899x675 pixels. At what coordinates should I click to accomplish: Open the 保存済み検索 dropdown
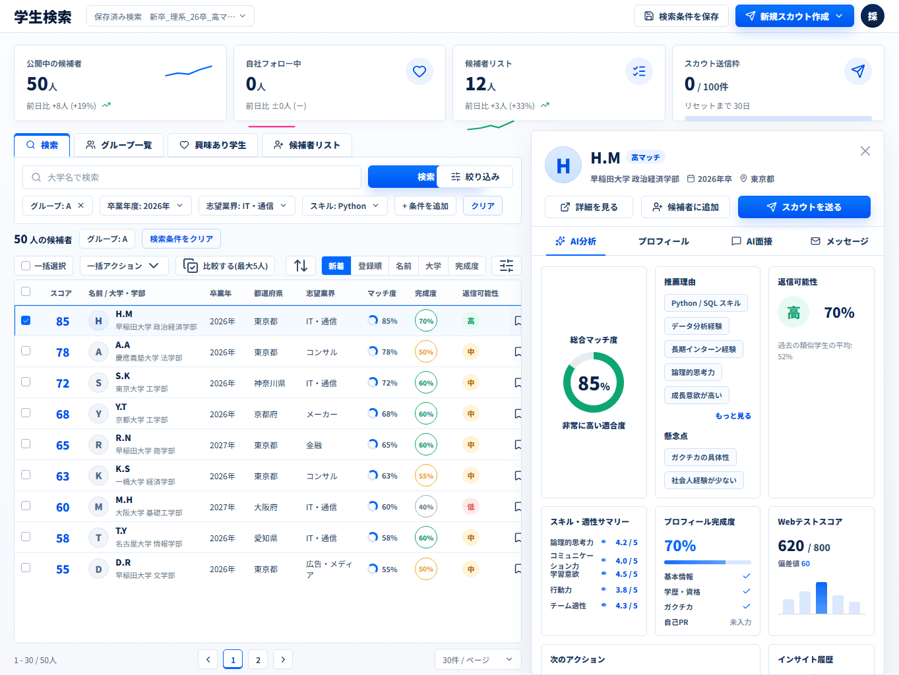point(170,16)
